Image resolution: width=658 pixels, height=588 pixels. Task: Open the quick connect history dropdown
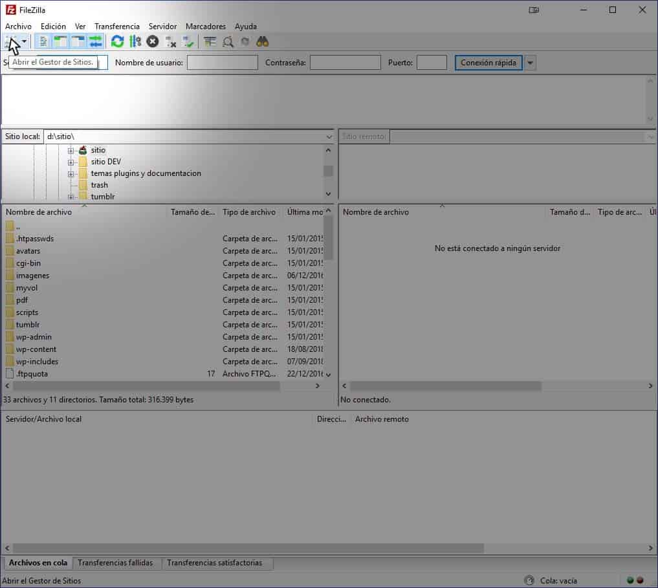tap(531, 63)
